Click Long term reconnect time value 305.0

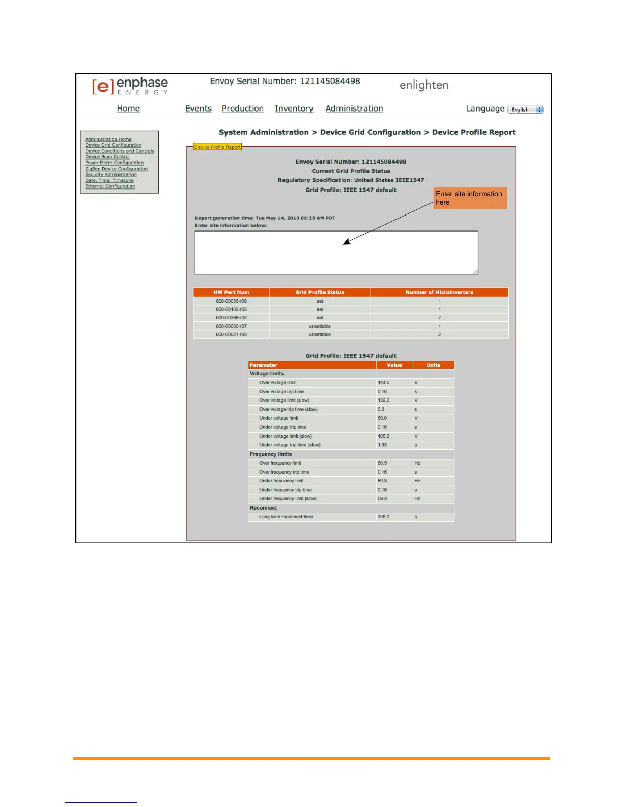coord(383,517)
